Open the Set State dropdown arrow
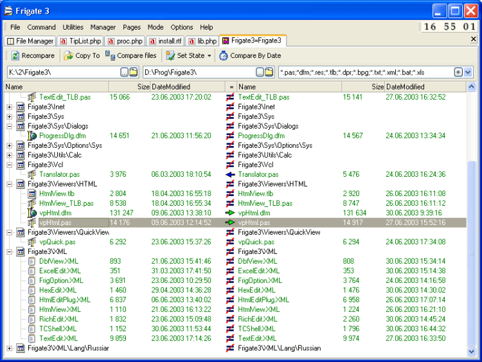 click(210, 56)
